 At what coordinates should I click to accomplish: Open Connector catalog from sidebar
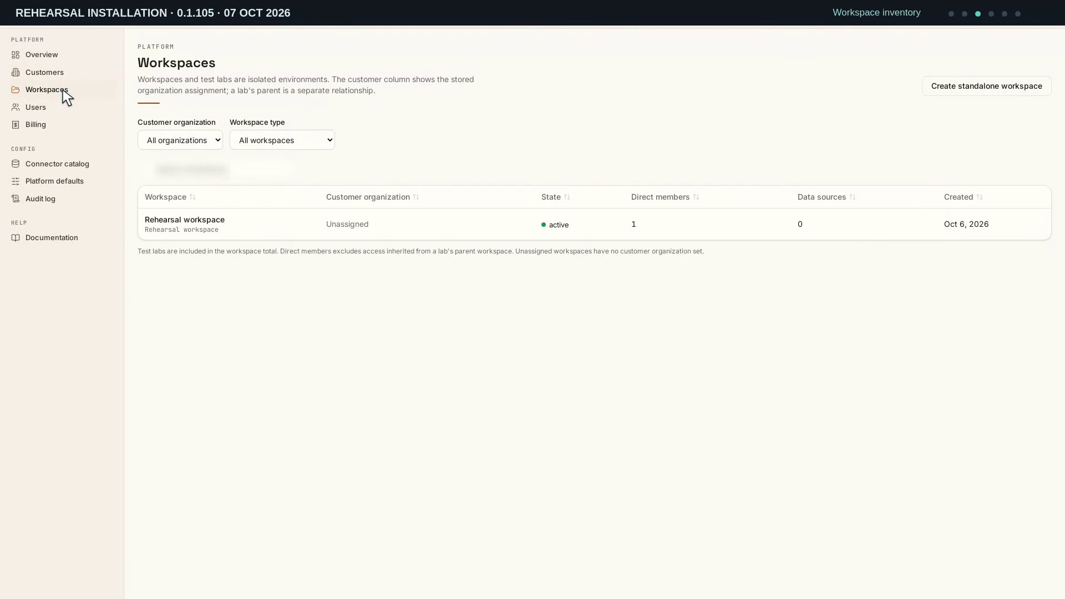(x=57, y=164)
